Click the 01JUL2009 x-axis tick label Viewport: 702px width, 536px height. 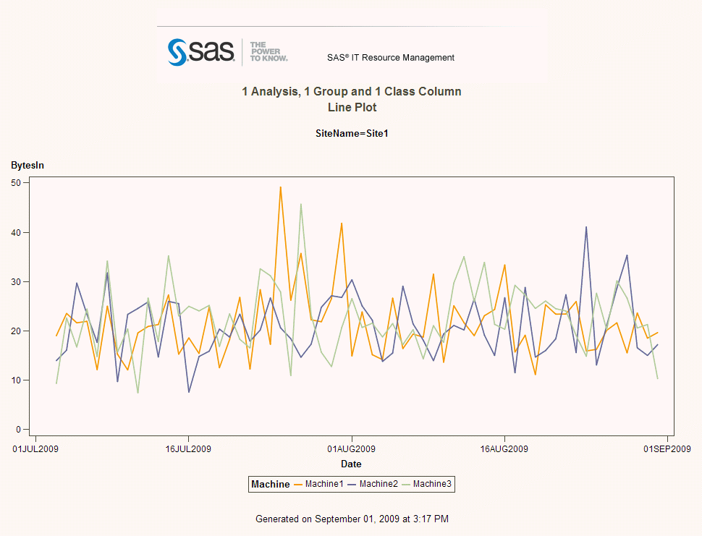35,449
